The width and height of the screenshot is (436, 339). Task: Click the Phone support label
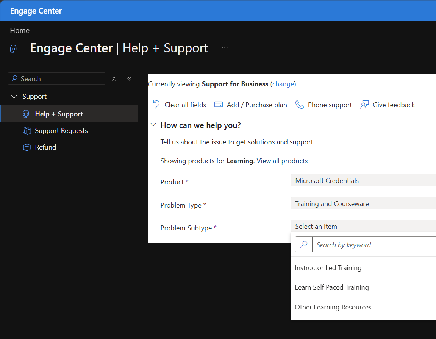click(330, 105)
